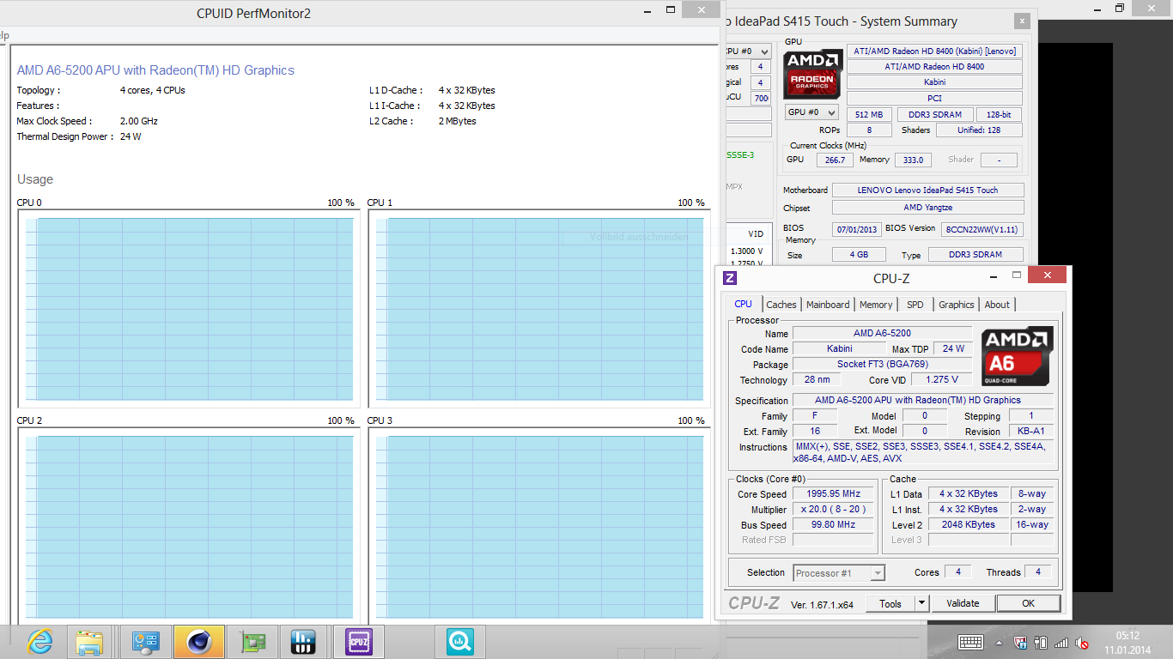Image resolution: width=1173 pixels, height=659 pixels.
Task: Click the BIOS Version value 8CCN22WW(V1.11)
Action: point(981,229)
